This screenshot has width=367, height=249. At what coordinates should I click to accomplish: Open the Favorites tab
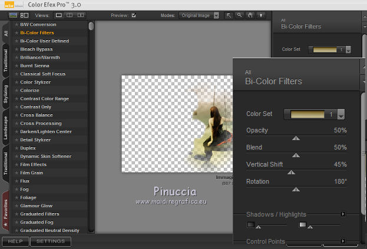(6, 210)
